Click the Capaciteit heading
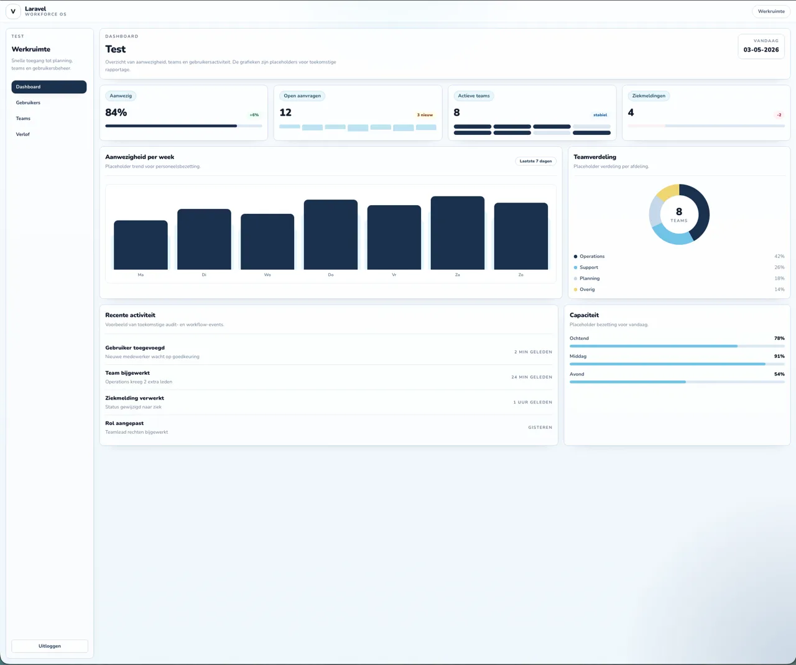 pos(584,315)
